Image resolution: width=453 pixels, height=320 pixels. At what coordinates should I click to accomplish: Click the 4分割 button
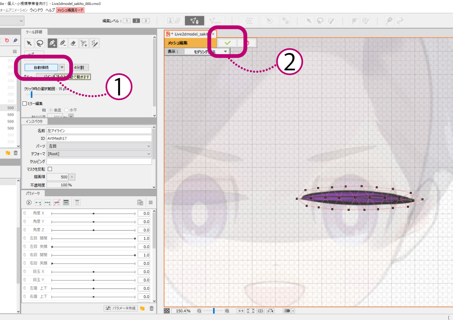coord(79,68)
